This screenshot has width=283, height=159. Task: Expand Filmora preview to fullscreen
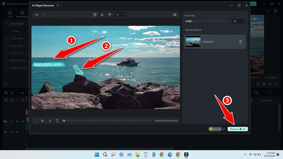276,84
